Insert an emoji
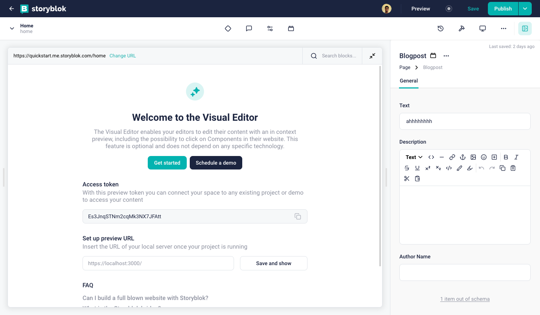Image resolution: width=540 pixels, height=315 pixels. tap(484, 157)
